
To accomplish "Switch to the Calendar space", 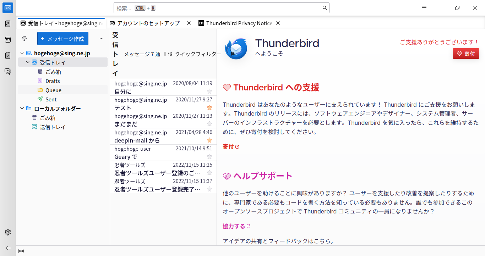I will (x=8, y=40).
